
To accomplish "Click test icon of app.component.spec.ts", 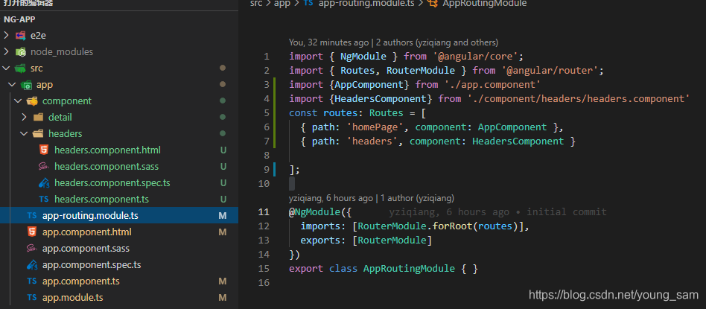I will (x=31, y=265).
